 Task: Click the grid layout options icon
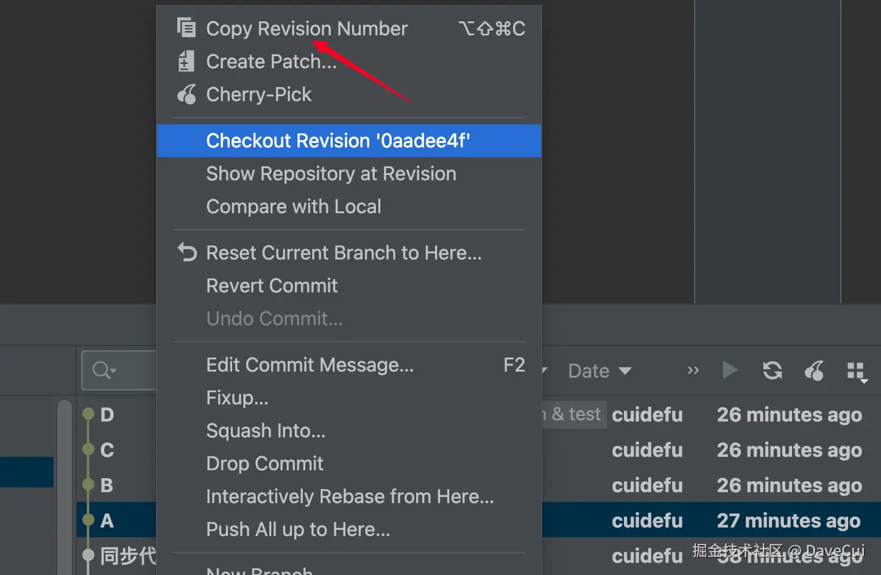point(856,371)
